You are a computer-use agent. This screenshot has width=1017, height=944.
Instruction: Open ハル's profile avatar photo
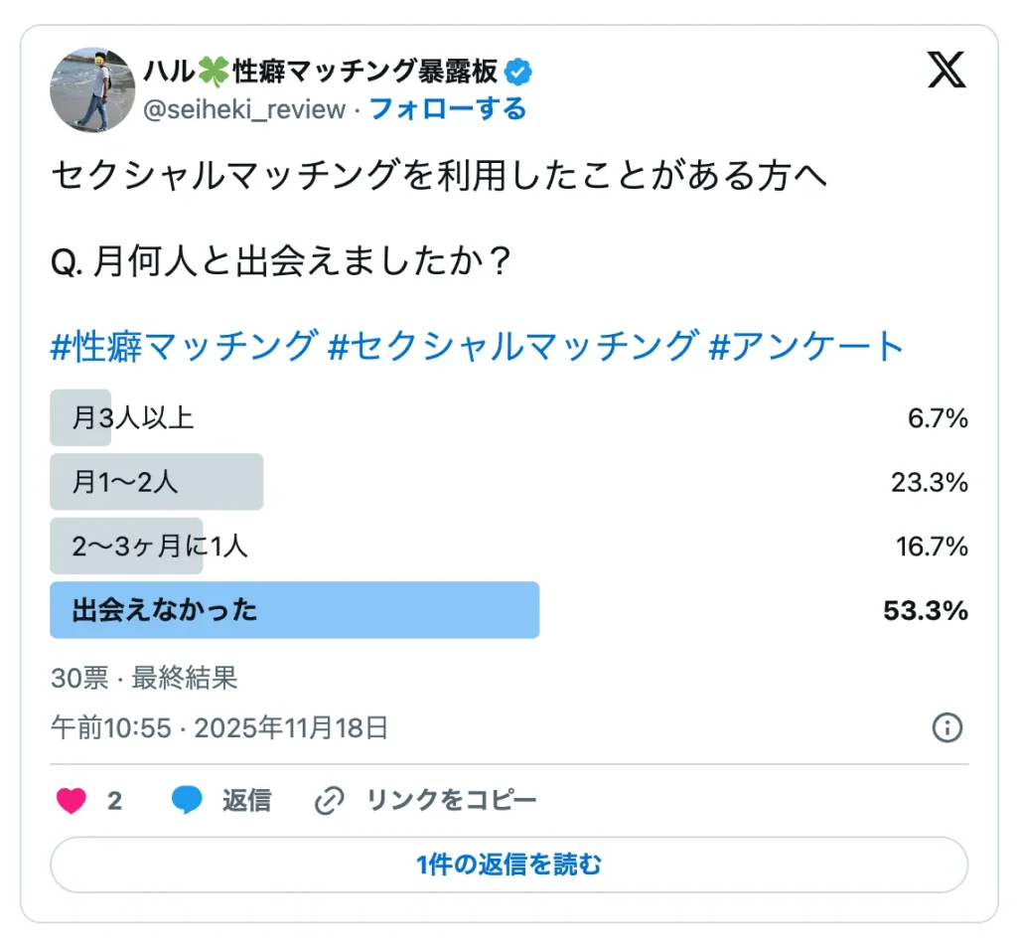92,89
